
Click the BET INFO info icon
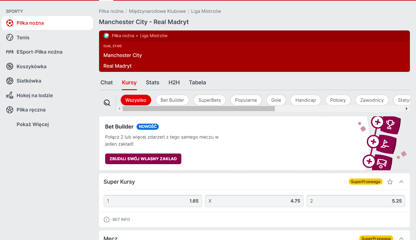106,219
